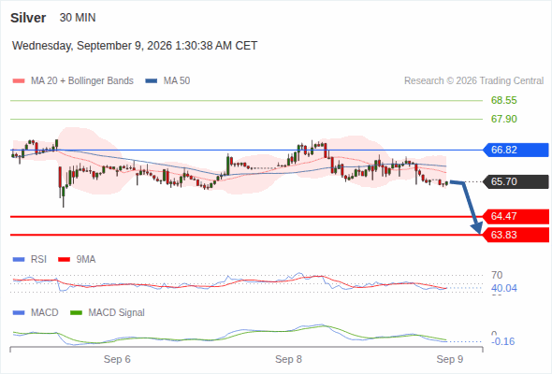552x374 pixels.
Task: Click the MACD blue legend marker
Action: click(x=19, y=313)
